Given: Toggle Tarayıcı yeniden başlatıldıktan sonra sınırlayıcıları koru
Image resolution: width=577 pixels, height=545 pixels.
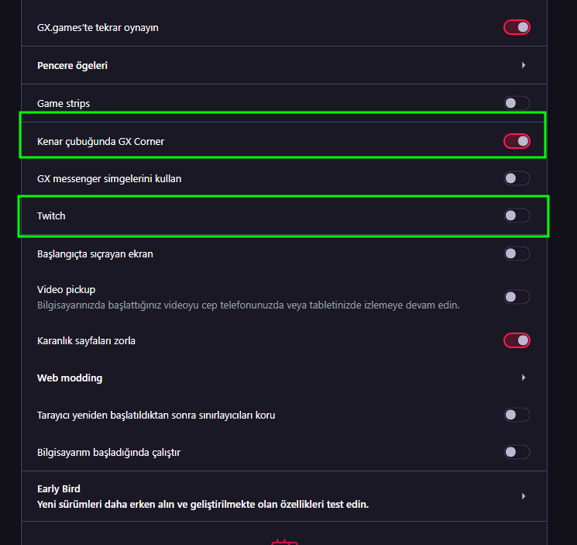Looking at the screenshot, I should click(x=517, y=415).
